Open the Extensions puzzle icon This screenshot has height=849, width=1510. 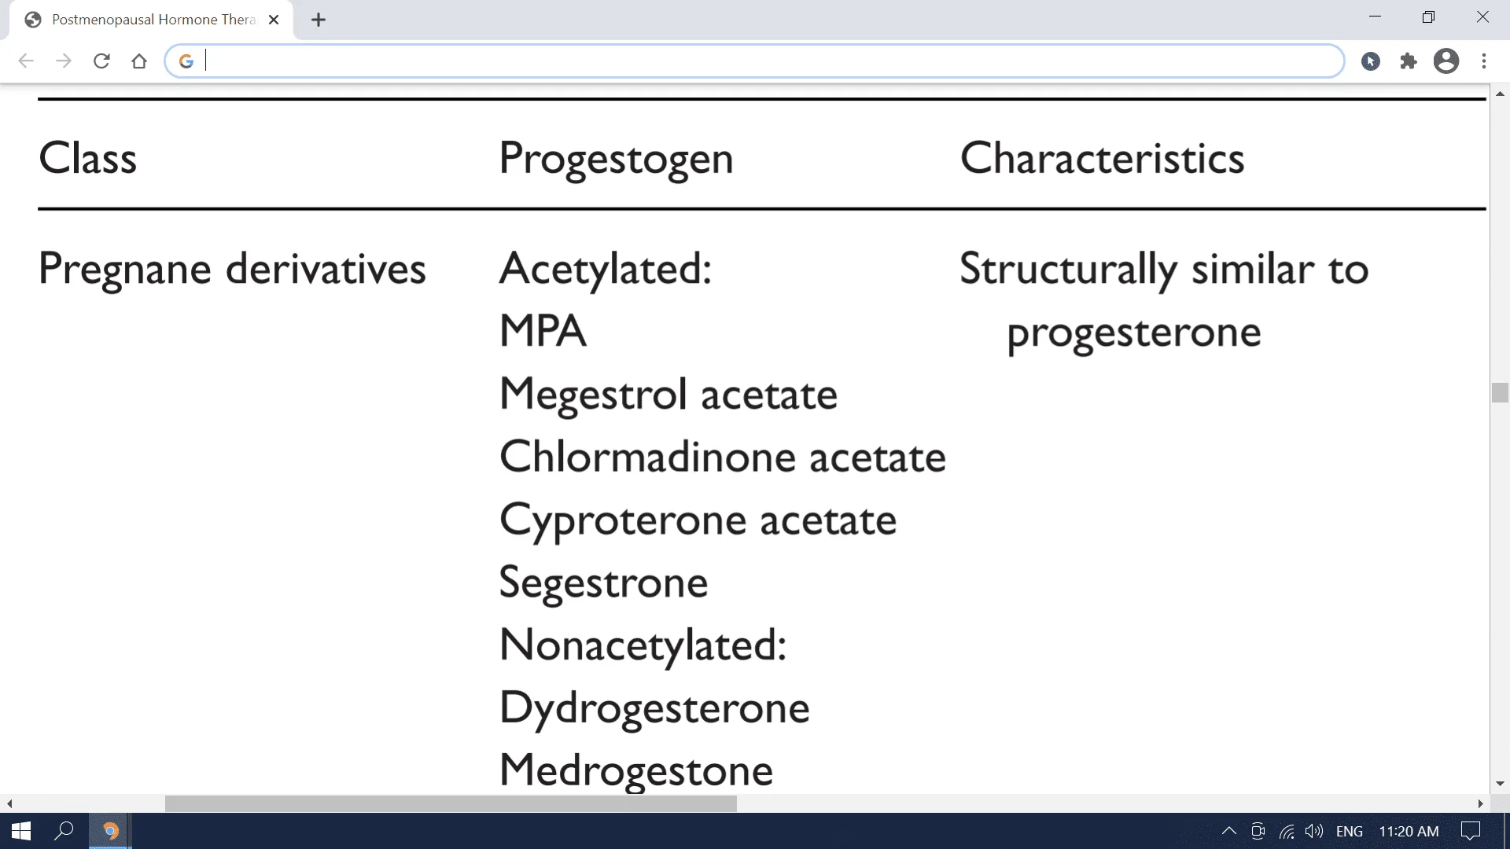tap(1409, 61)
